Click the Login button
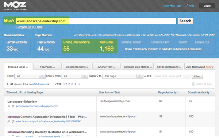Image resolution: width=219 pixels, height=138 pixels. 207,6
